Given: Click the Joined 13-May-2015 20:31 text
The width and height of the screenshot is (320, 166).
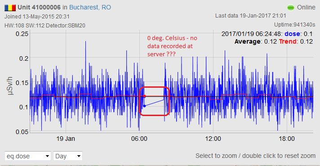Looking at the screenshot, I should 37,17.
